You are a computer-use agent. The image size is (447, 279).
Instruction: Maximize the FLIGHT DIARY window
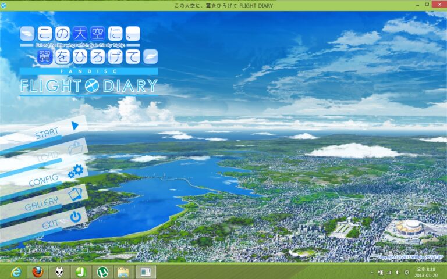coord(427,5)
